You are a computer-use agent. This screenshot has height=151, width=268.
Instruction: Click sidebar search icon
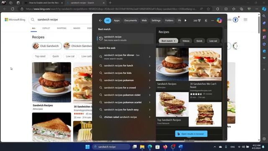264,16
